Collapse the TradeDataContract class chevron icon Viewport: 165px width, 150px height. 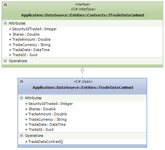point(22,82)
